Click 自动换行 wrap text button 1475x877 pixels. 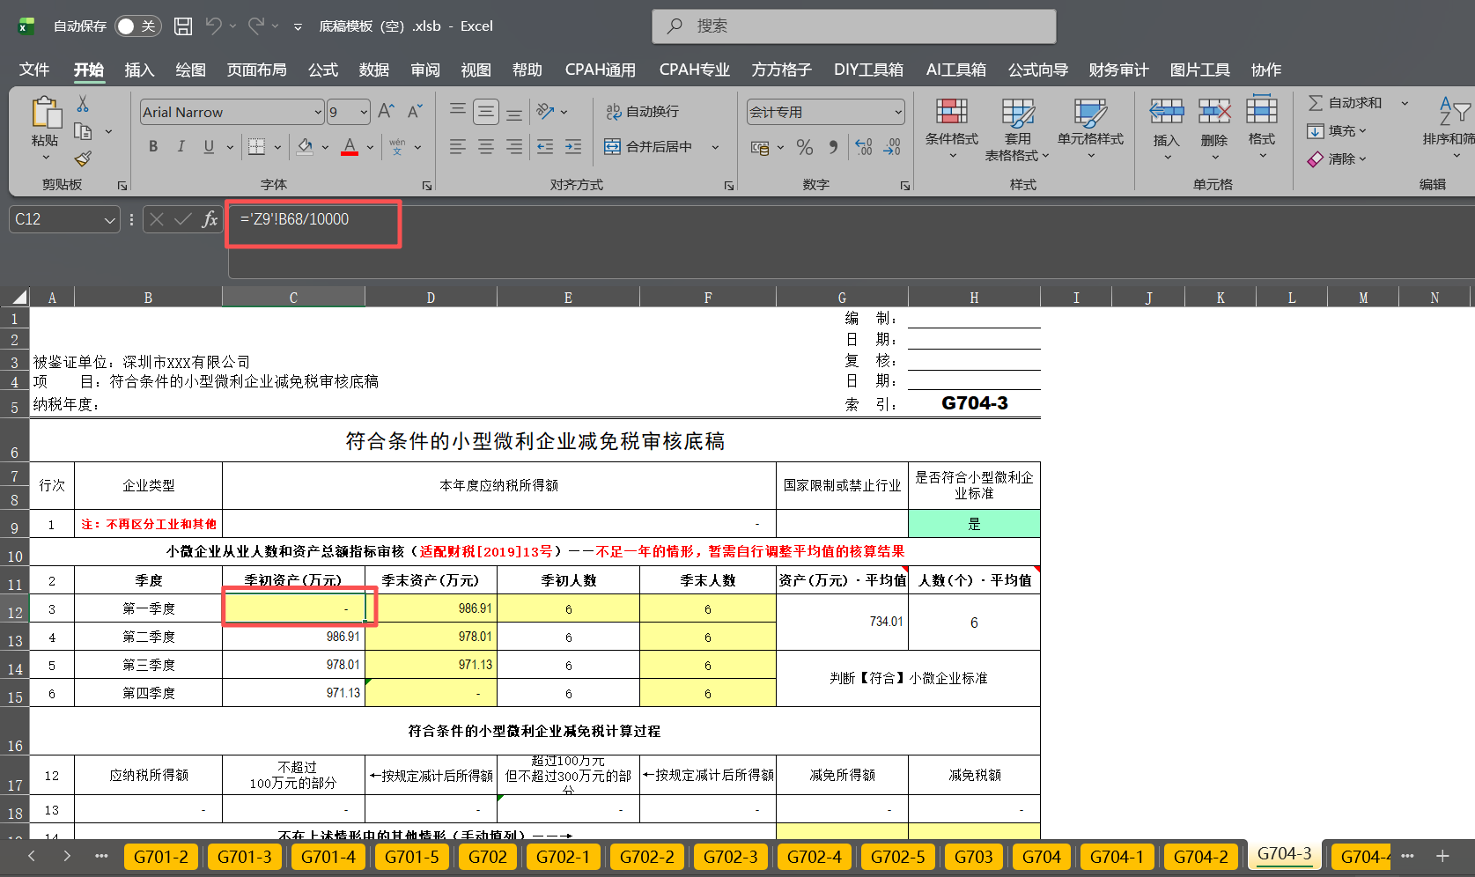tap(642, 112)
